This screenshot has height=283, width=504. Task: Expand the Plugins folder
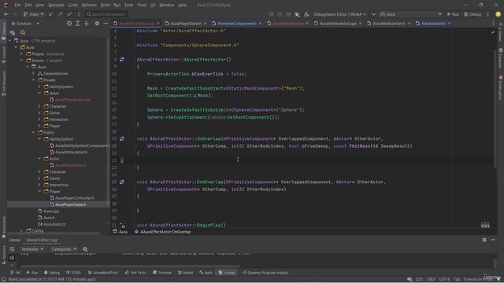pos(21,54)
